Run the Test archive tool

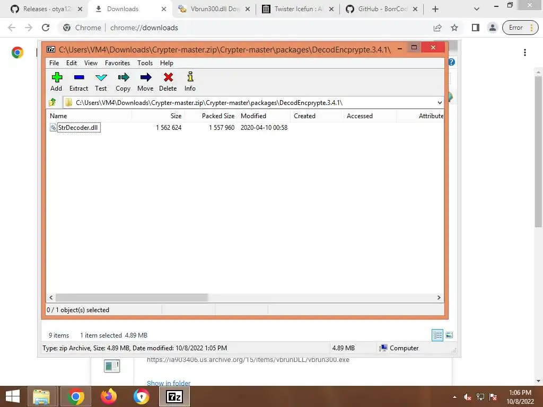(101, 82)
